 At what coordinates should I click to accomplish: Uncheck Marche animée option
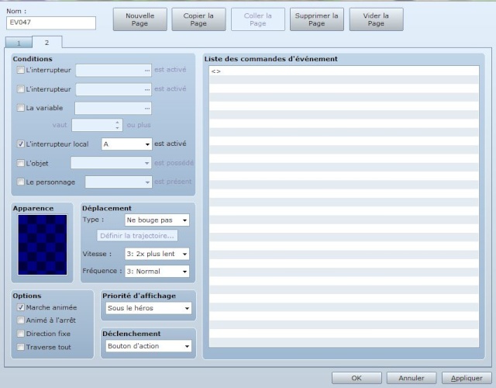coord(21,307)
